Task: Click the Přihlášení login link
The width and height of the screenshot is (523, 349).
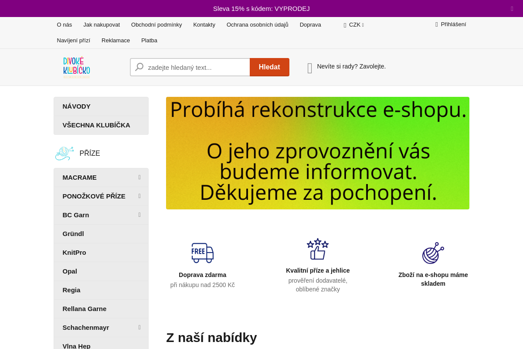Action: click(453, 24)
